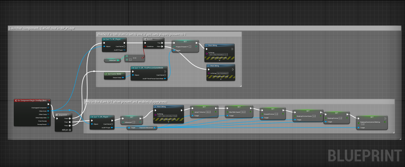Click the Cast Failed pin on upper Cast To BP_Player
This screenshot has width=405, height=167.
tap(124, 46)
